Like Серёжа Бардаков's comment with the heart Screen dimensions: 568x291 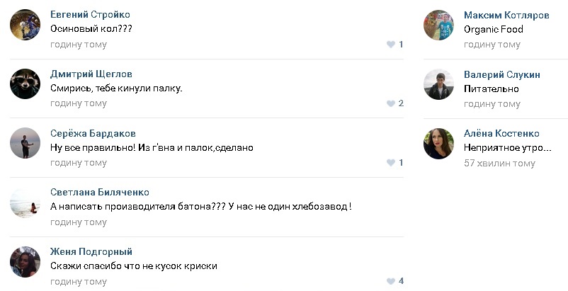click(x=390, y=163)
